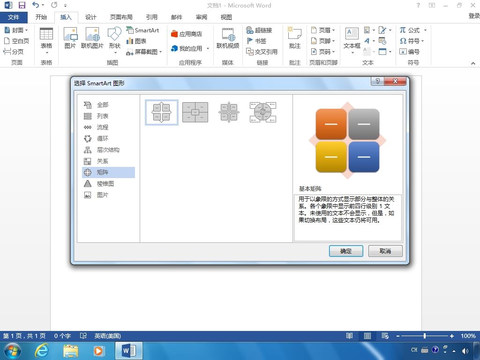This screenshot has height=360, width=480.
Task: Choose the grid matrix layout thumbnail
Action: [x=229, y=112]
